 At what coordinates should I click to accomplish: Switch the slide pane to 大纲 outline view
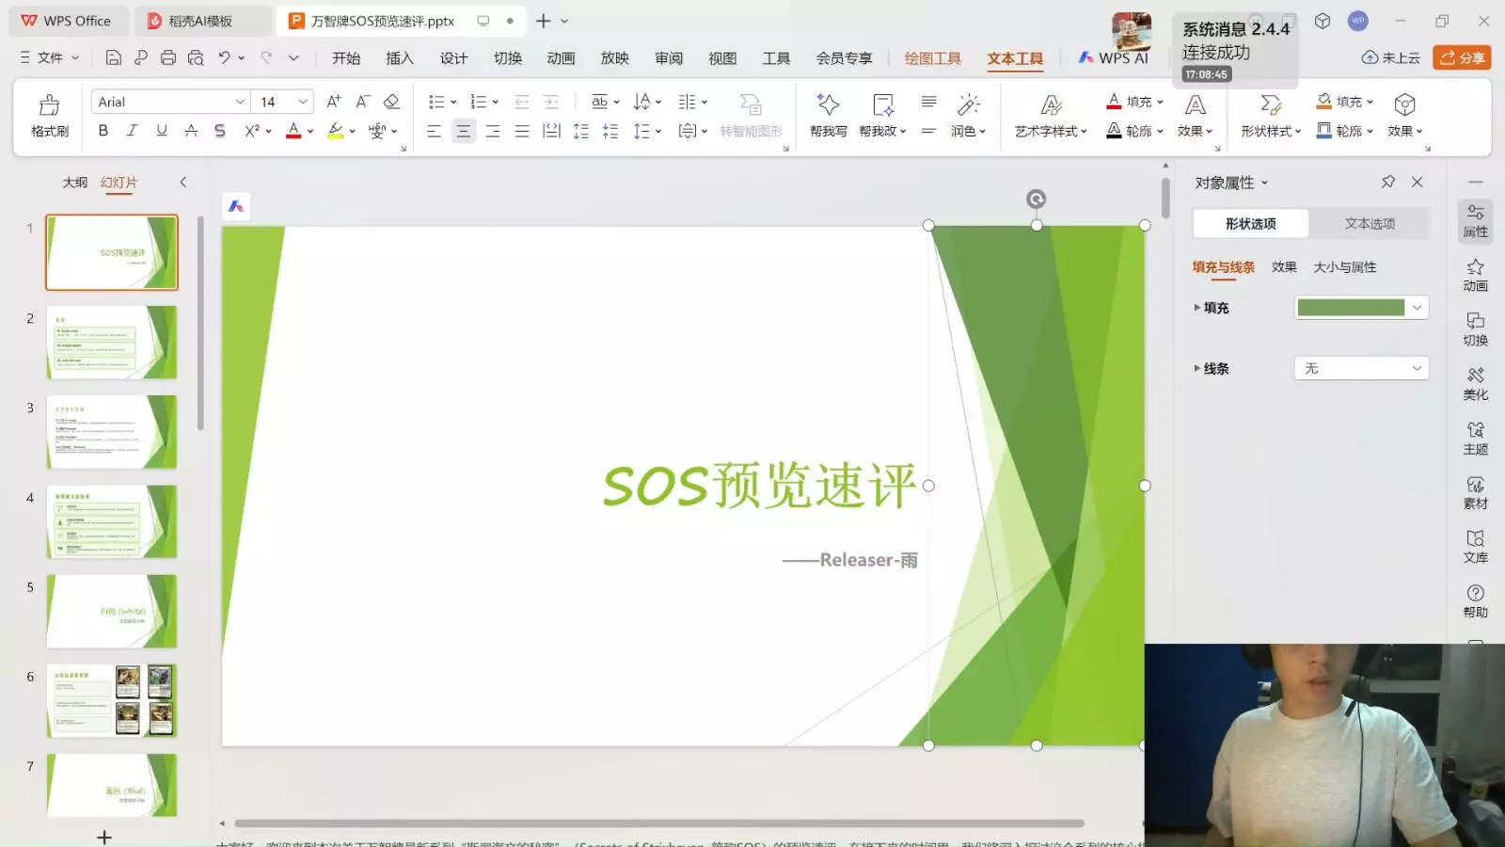pos(74,182)
